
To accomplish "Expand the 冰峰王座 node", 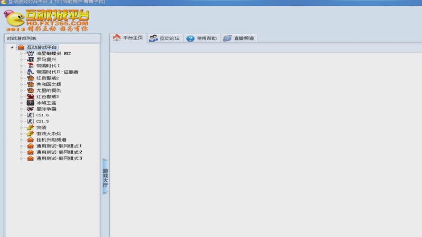I will click(x=22, y=103).
